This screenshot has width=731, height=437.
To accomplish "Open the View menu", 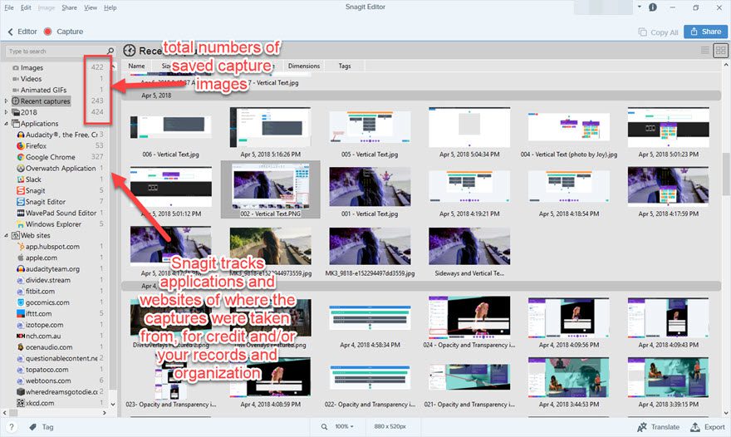I will [x=91, y=7].
